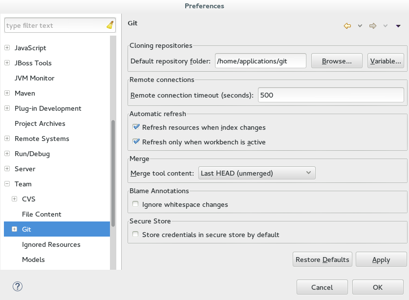Screen dimensions: 409x300
Task: Select File Content under Team
Action: [42, 214]
